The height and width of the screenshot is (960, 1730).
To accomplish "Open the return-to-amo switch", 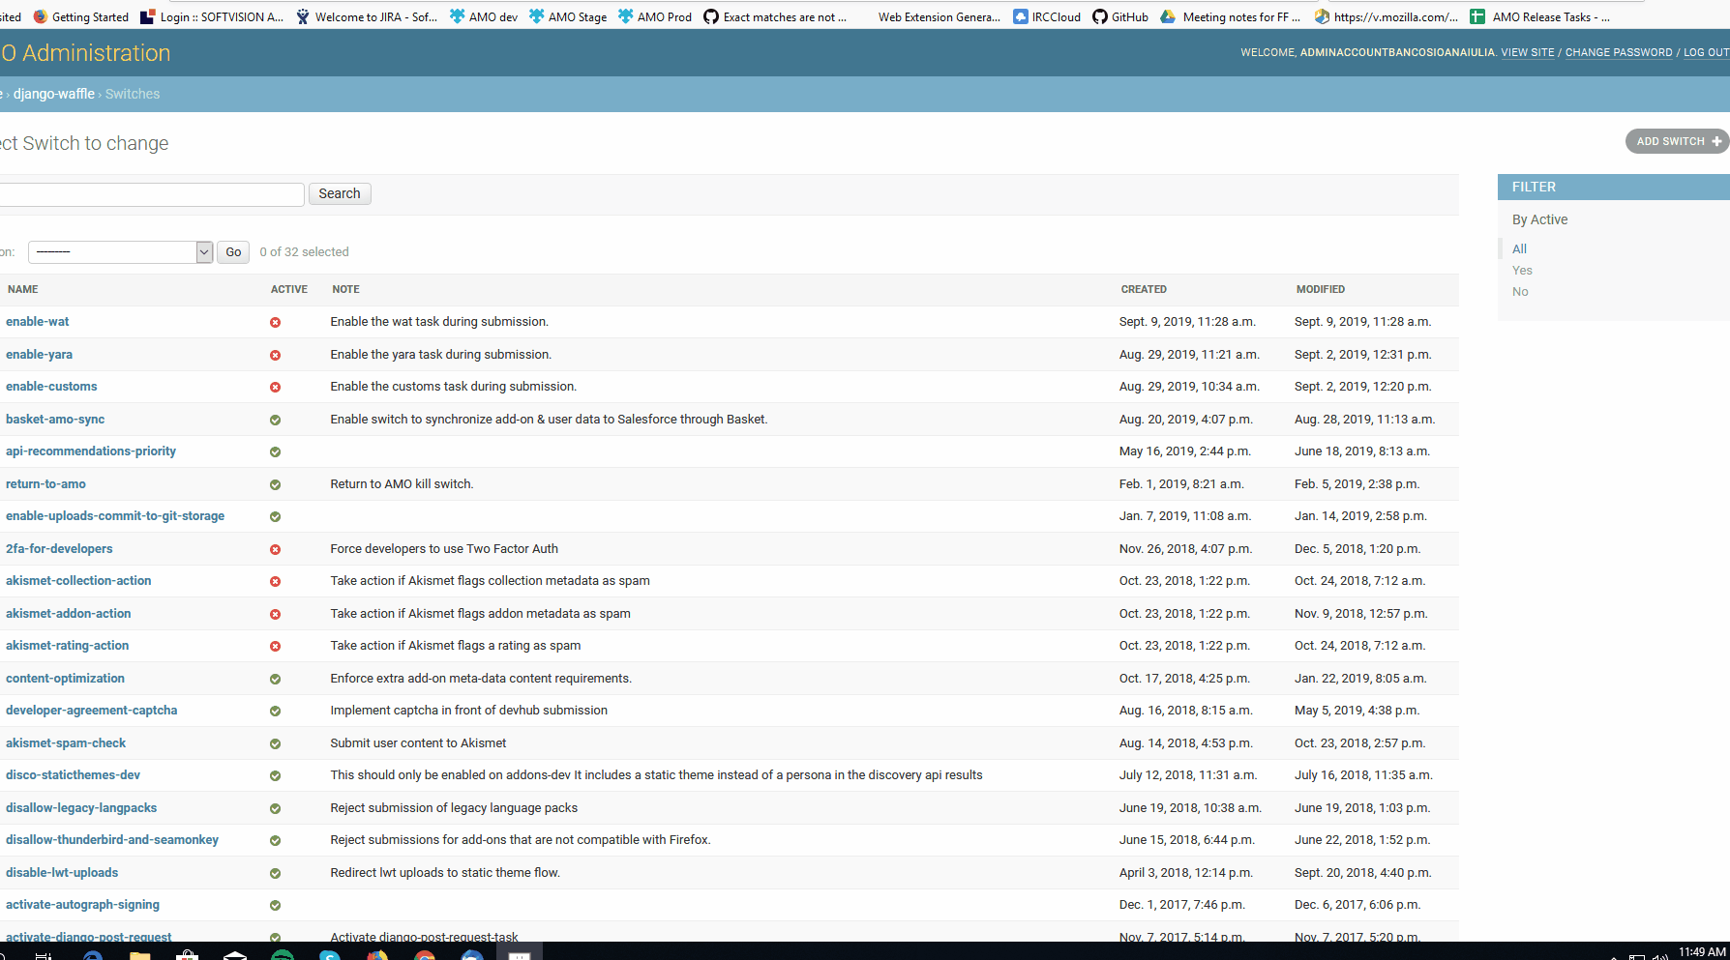I will tap(45, 484).
